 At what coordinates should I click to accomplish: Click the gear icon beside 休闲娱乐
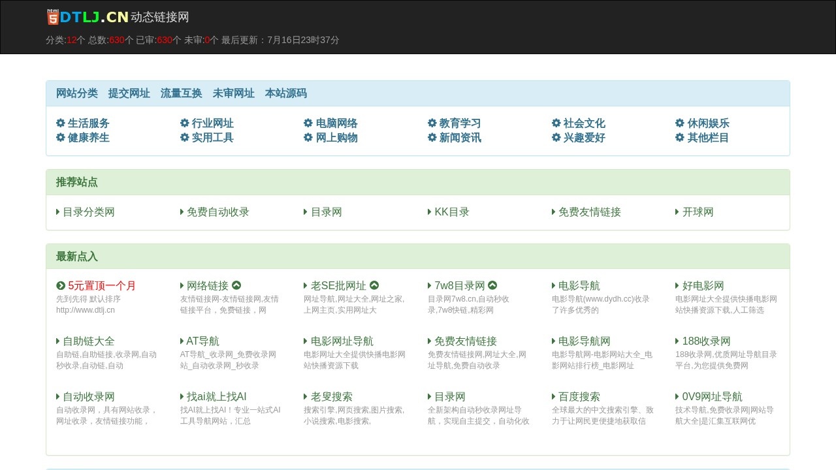[x=680, y=123]
